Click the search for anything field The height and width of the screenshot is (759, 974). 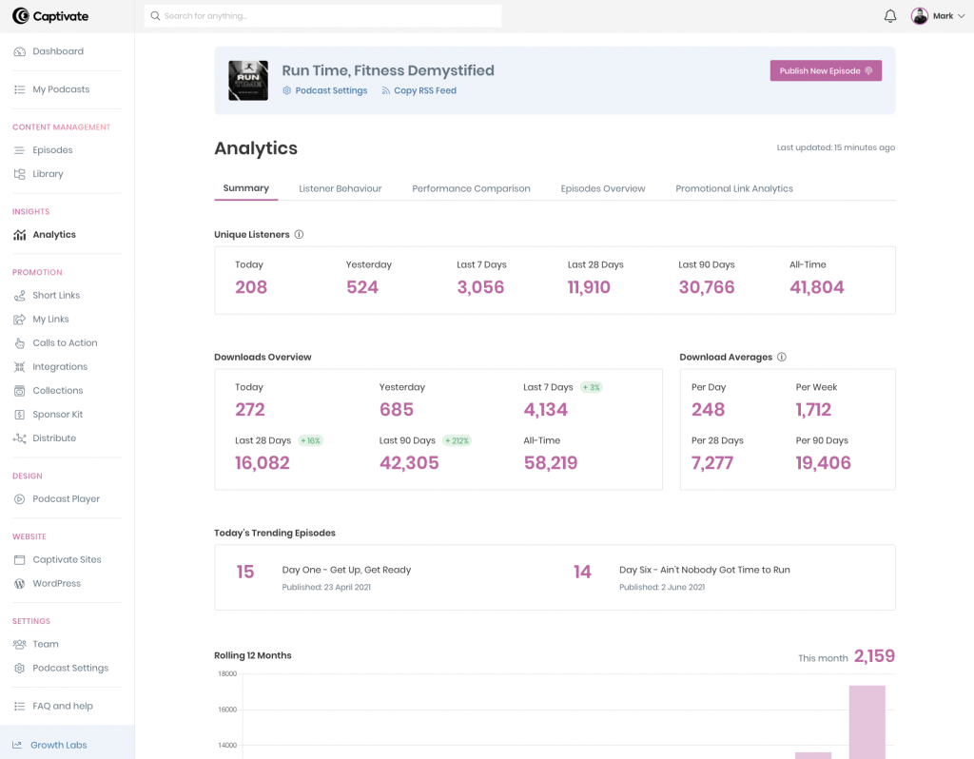(x=323, y=16)
